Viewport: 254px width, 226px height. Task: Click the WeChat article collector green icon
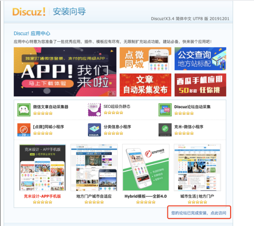(x=24, y=110)
